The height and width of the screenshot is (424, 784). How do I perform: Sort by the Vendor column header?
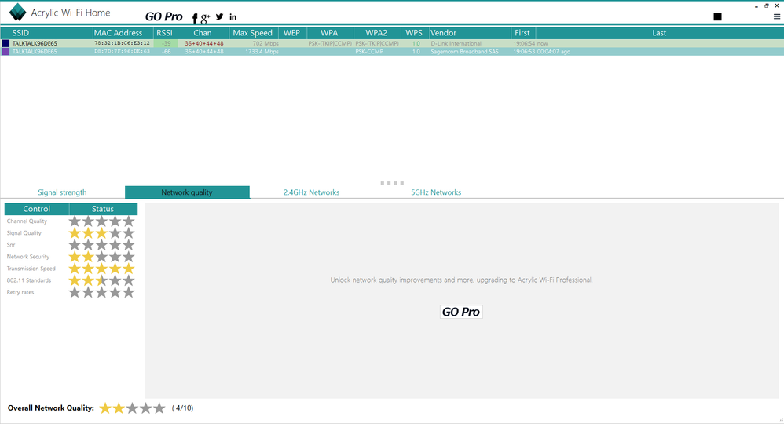(x=470, y=33)
